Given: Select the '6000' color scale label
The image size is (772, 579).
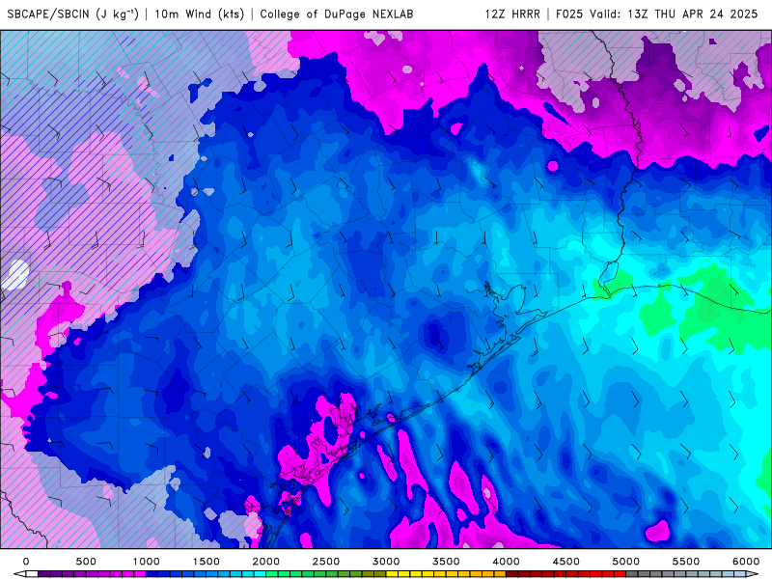Looking at the screenshot, I should (x=746, y=562).
